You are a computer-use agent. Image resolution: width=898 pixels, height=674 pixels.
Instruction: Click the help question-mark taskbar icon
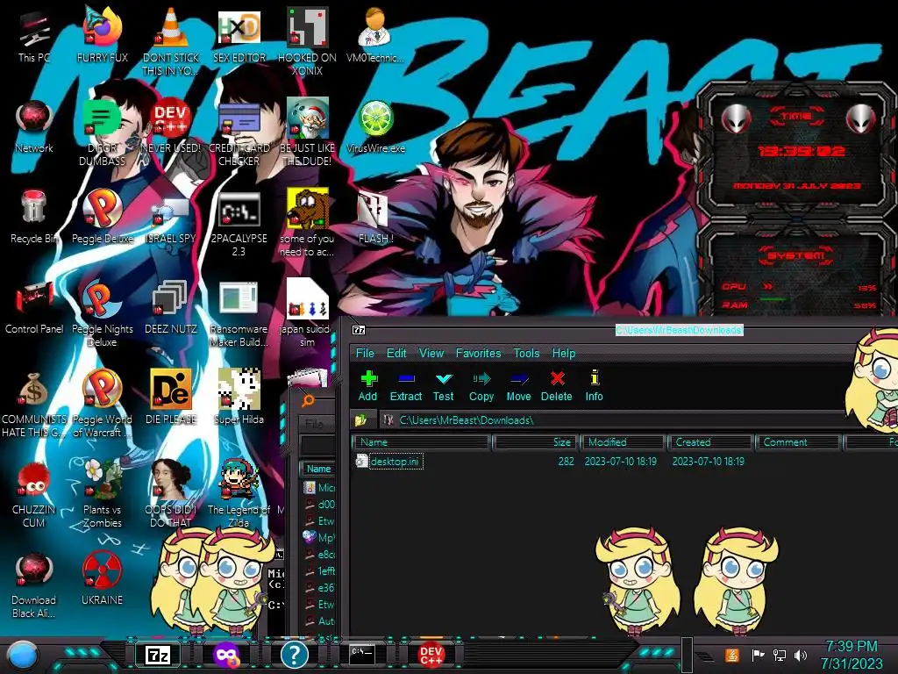click(x=295, y=655)
